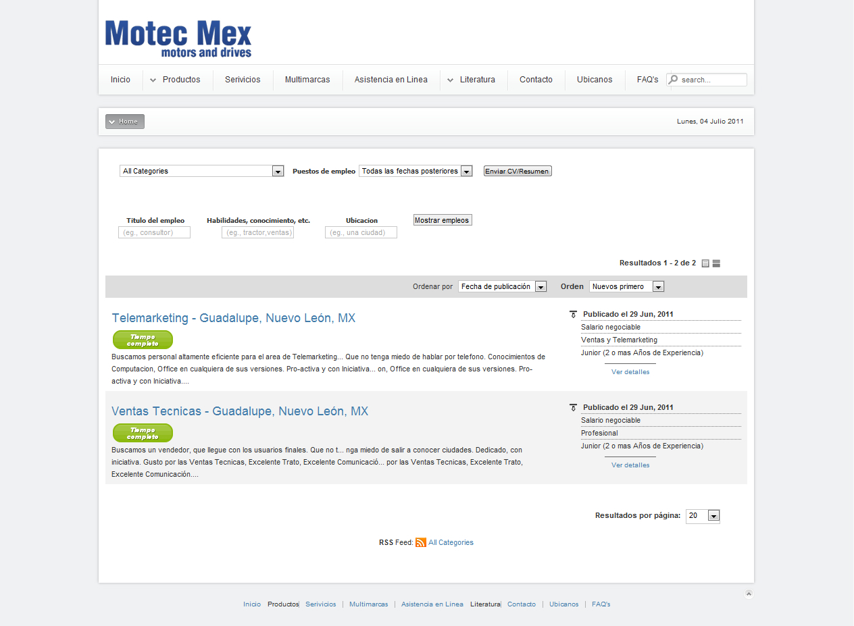Click the Motec Mex logo

[x=178, y=38]
